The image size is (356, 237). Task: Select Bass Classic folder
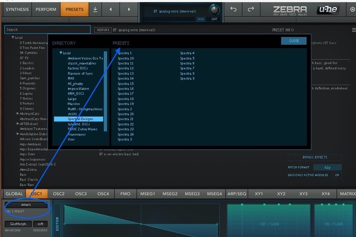(28, 180)
